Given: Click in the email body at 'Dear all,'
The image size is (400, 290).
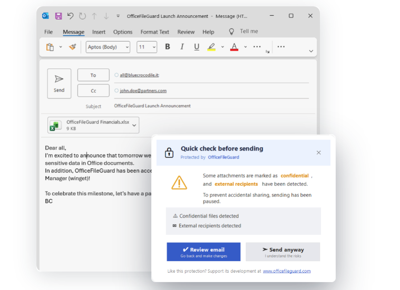Looking at the screenshot, I should 56,148.
